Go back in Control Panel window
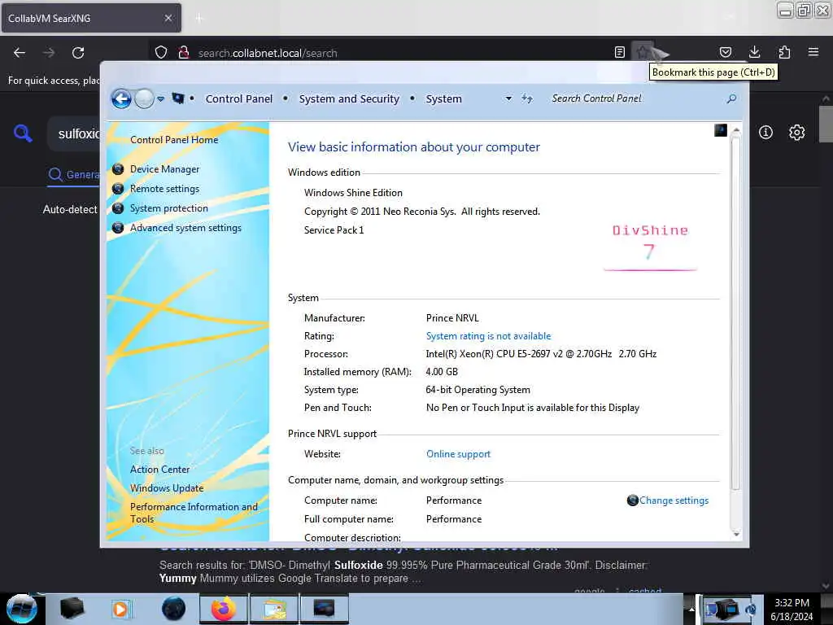The width and height of the screenshot is (833, 625). point(121,98)
